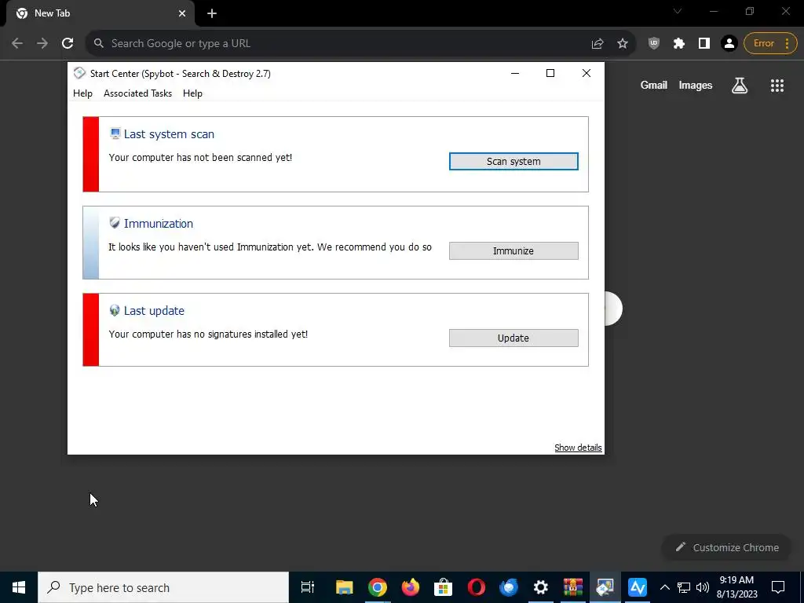804x603 pixels.
Task: Open the Google apps grid icon
Action: (x=777, y=86)
